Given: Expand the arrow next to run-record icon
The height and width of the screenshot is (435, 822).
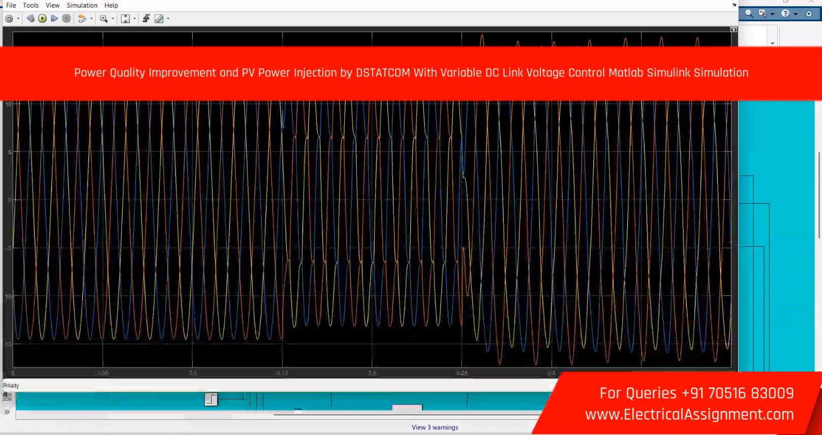Looking at the screenshot, I should pos(772,14).
